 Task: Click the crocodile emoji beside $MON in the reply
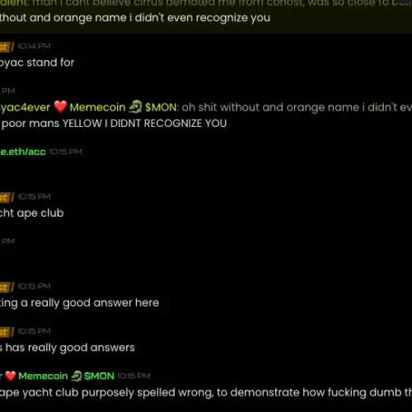135,107
